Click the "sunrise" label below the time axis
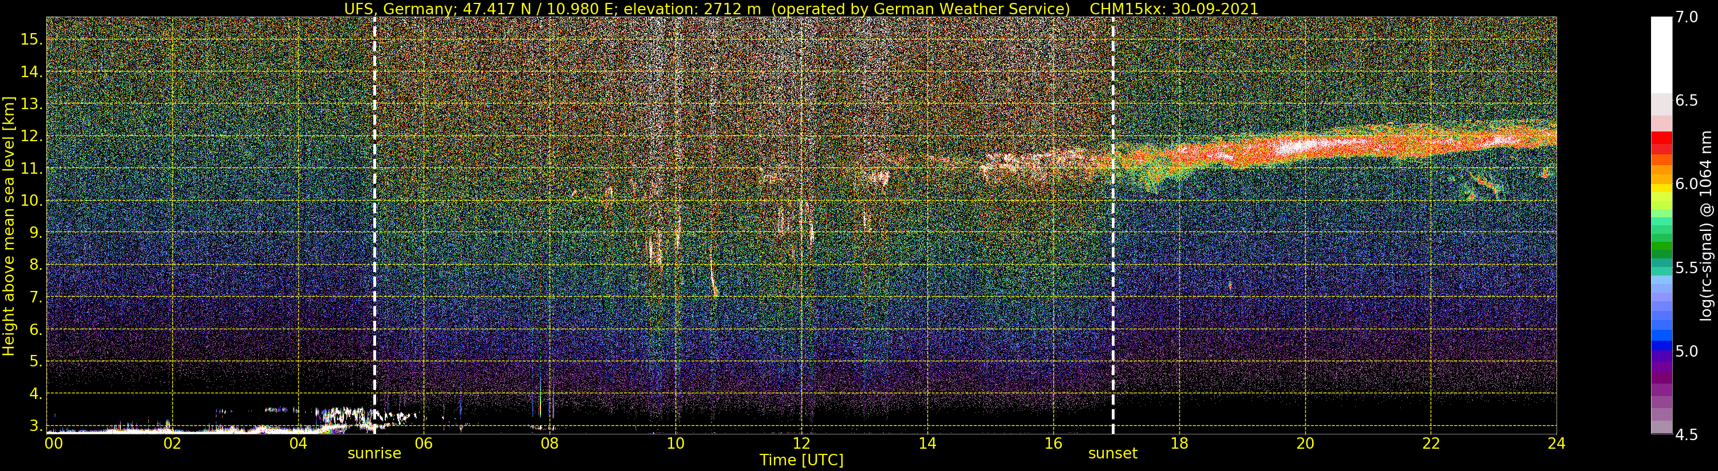Image resolution: width=1718 pixels, height=471 pixels. [x=374, y=454]
